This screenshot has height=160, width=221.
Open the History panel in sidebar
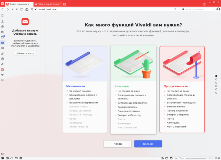2,26
